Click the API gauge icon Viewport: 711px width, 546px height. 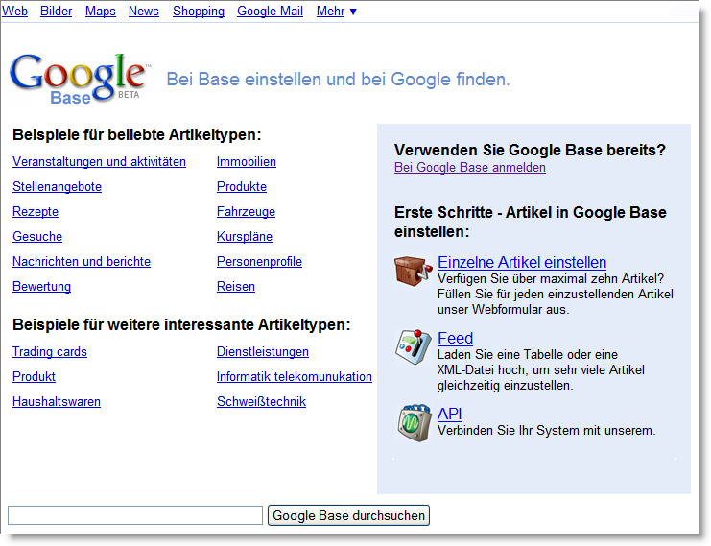point(414,423)
